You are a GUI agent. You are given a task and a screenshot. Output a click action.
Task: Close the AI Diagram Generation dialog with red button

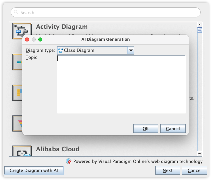pyautogui.click(x=27, y=39)
